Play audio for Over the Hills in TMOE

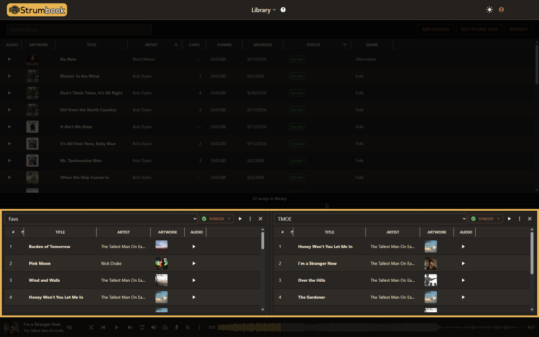pos(463,280)
